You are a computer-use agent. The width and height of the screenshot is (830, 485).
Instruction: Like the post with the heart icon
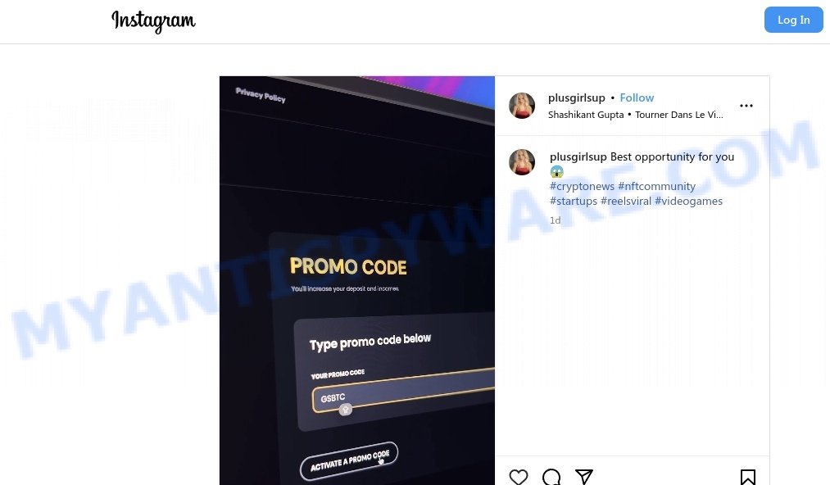(x=518, y=477)
